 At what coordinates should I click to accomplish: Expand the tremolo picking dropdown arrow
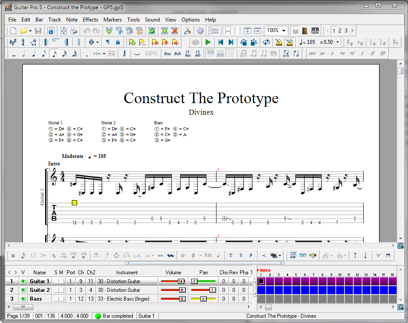coord(200,256)
